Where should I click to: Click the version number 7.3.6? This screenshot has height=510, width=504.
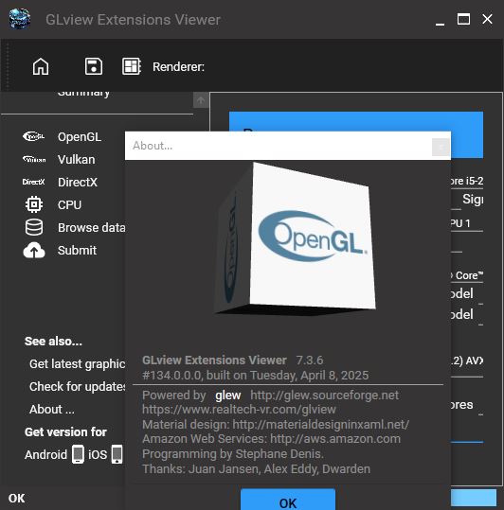310,361
